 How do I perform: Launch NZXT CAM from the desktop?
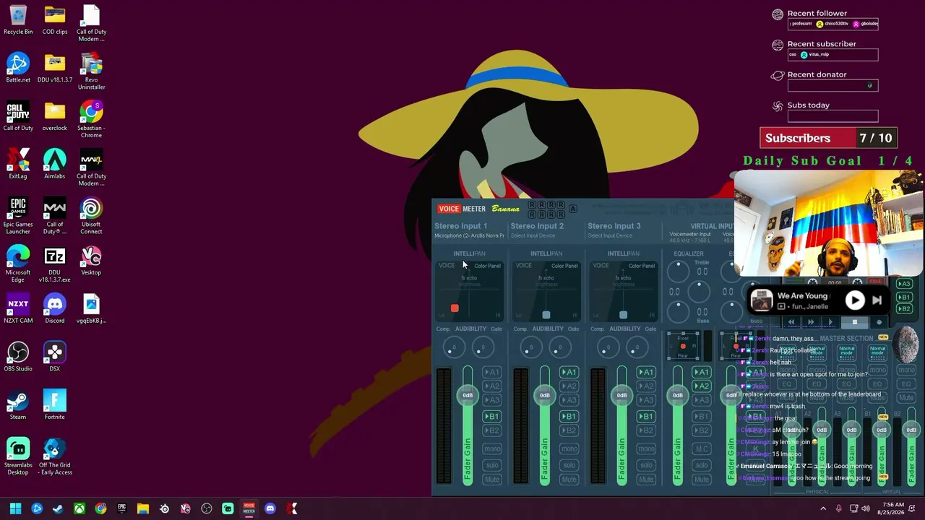18,309
